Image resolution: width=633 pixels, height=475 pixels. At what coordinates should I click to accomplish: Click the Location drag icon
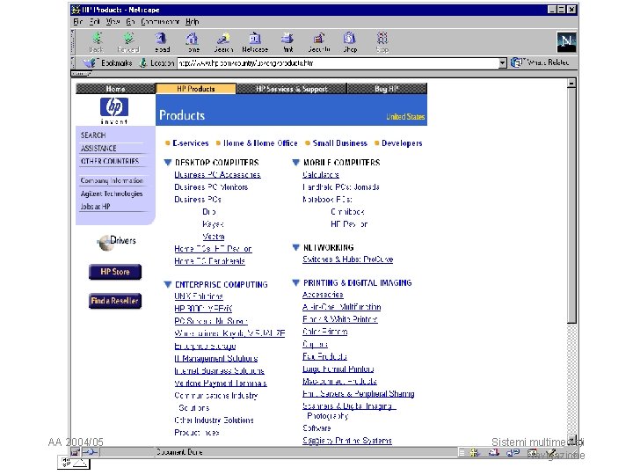(x=143, y=63)
